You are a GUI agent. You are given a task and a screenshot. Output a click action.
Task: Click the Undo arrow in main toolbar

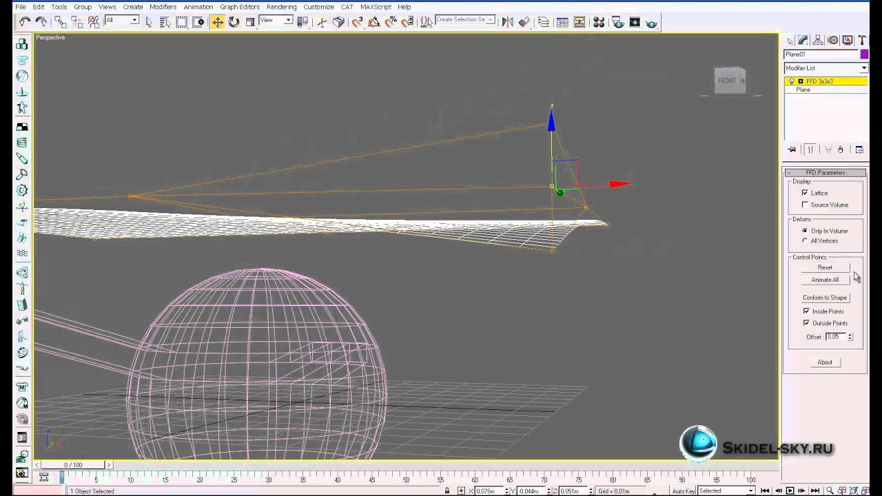click(25, 22)
